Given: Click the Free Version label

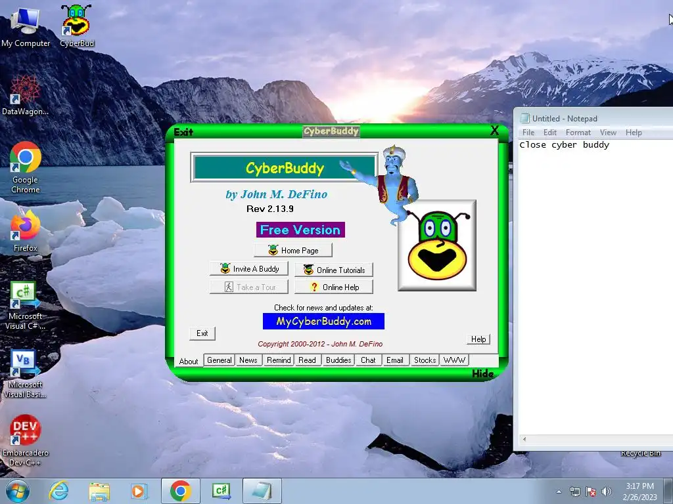Looking at the screenshot, I should [300, 230].
